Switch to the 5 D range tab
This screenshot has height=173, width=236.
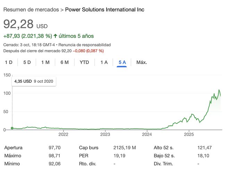point(27,63)
